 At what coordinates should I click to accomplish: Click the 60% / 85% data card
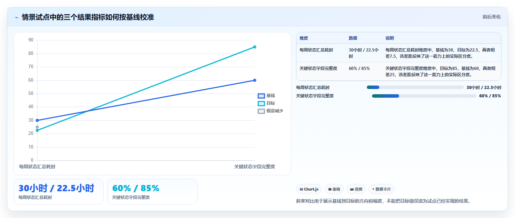[x=152, y=192]
